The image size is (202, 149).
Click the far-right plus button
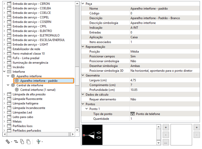click(x=197, y=127)
